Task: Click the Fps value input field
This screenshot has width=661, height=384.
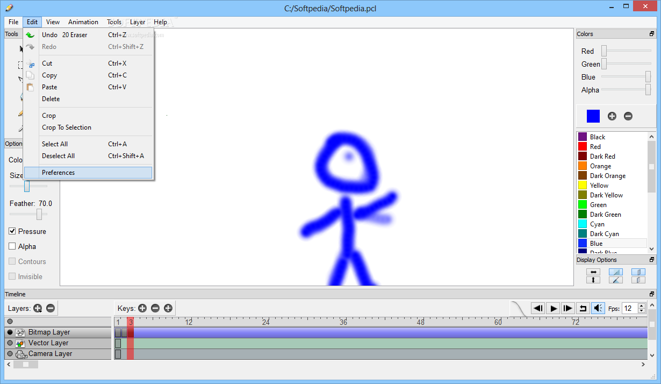Action: coord(629,308)
